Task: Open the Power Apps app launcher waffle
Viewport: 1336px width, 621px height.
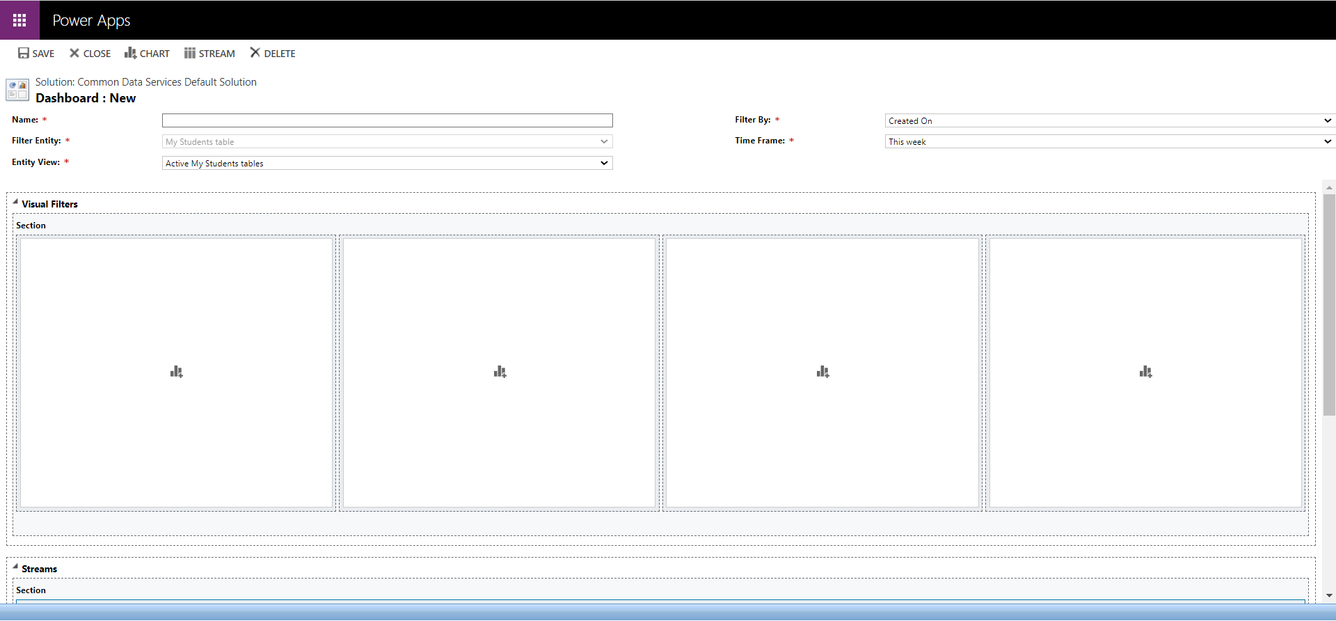Action: (x=19, y=20)
